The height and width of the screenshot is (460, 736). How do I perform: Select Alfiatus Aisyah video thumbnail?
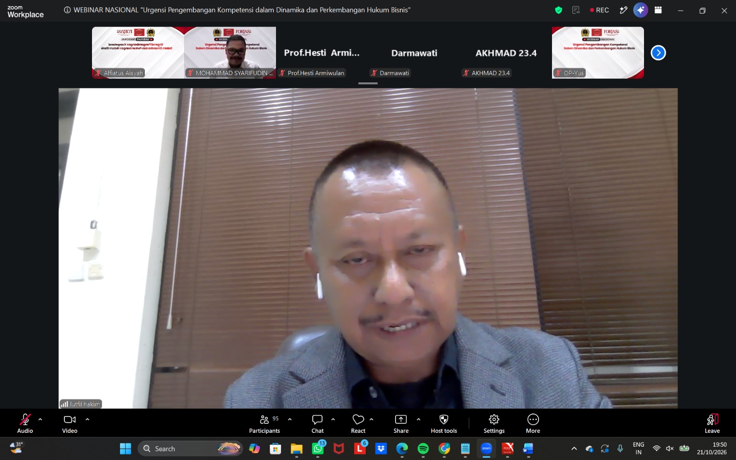(x=138, y=52)
